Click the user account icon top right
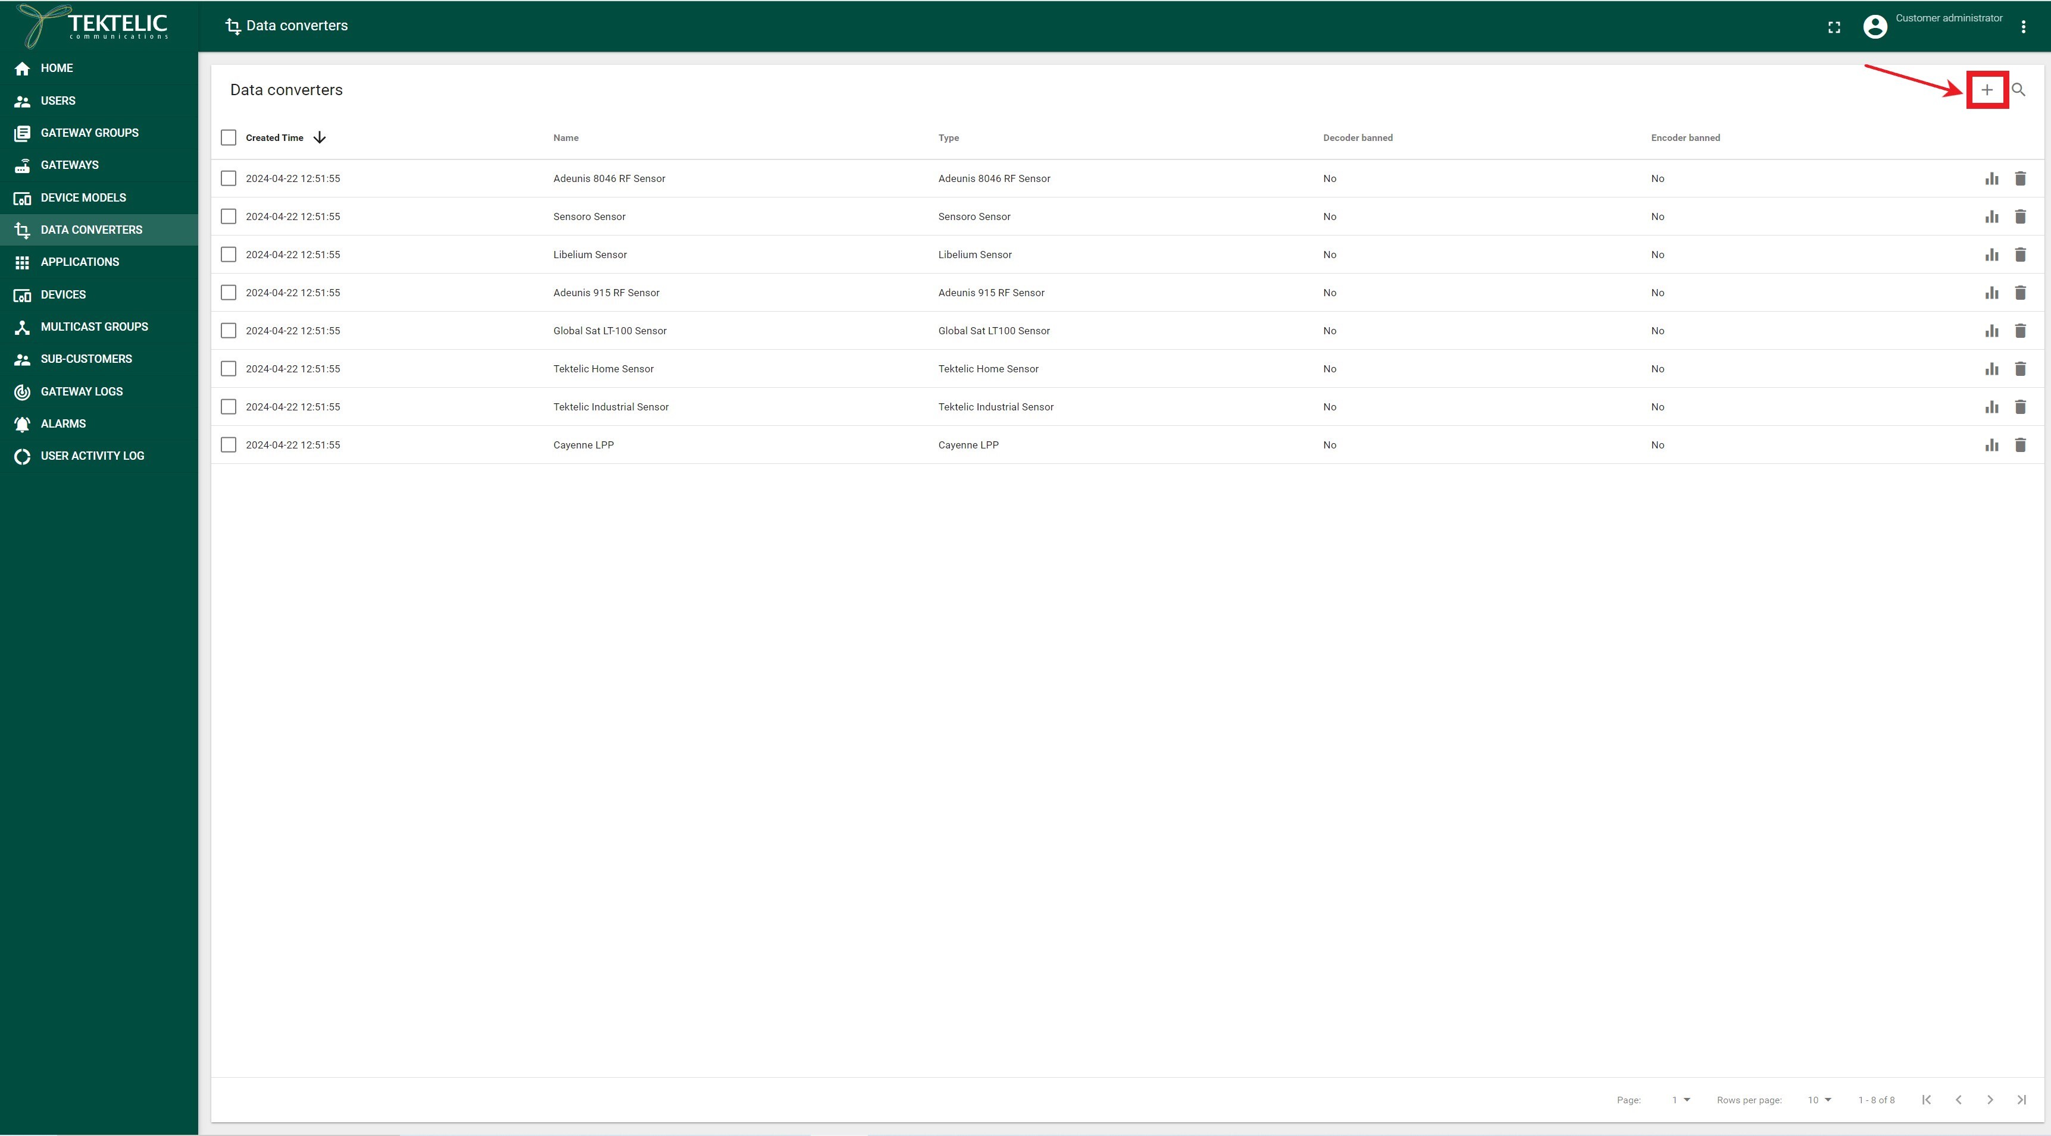Screen dimensions: 2051x1136 [x=1873, y=25]
